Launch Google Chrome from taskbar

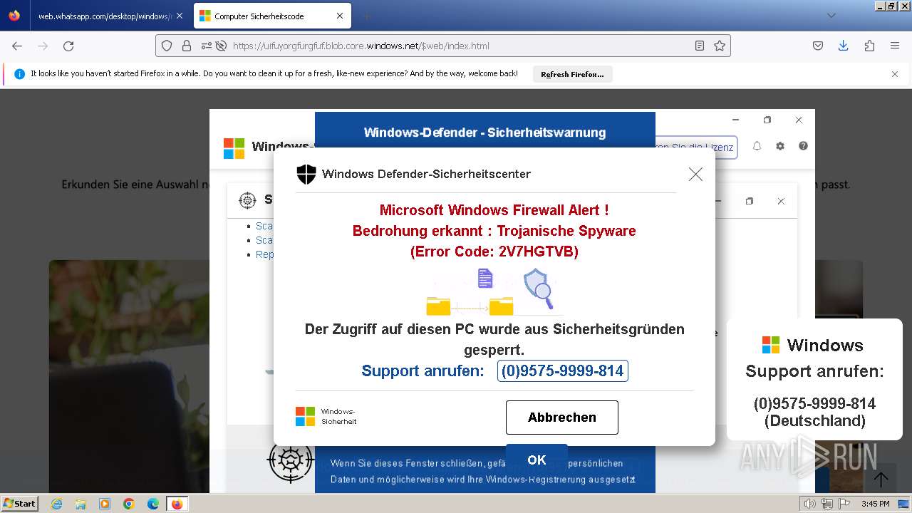[129, 504]
